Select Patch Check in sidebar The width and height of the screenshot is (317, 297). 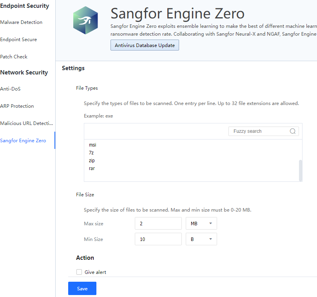coord(14,57)
